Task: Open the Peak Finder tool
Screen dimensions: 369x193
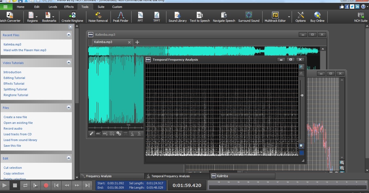Action: [x=121, y=17]
